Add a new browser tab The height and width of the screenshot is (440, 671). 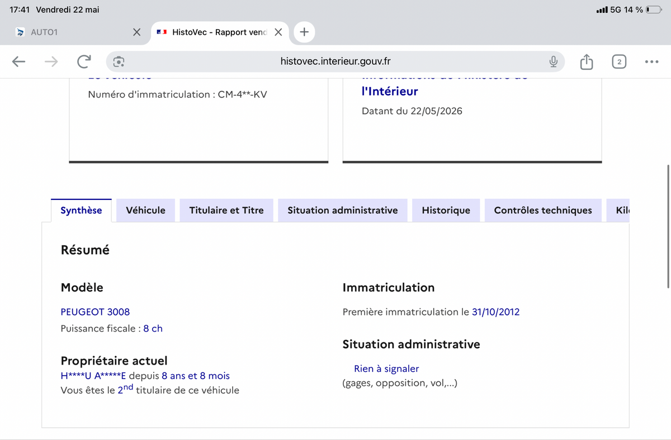coord(304,32)
